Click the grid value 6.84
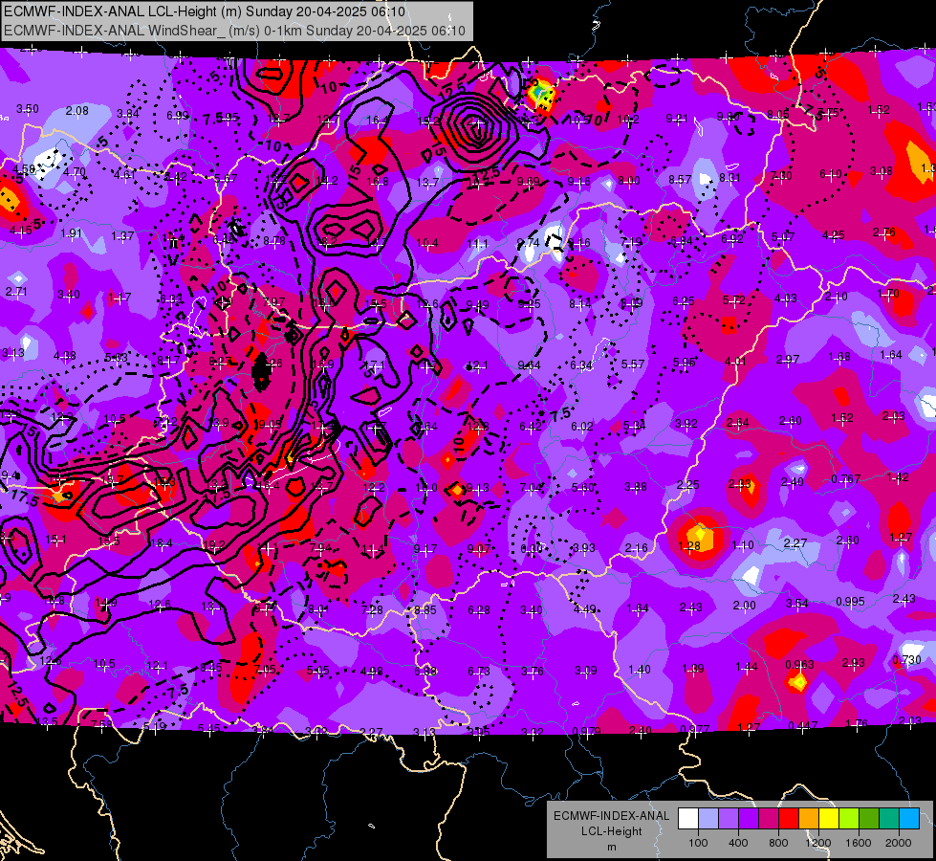Screen dimensions: 936x861 (x=682, y=241)
